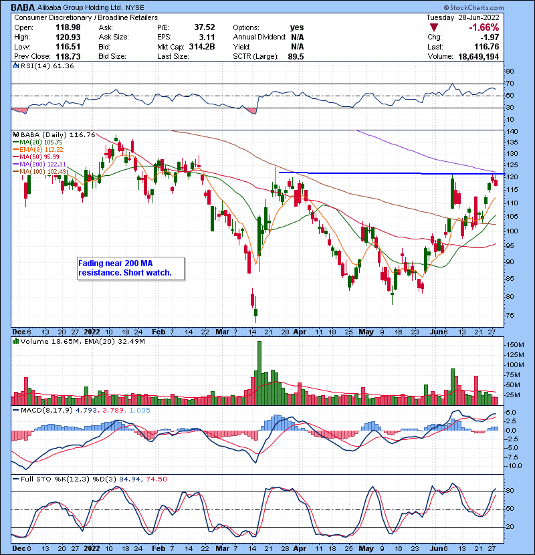Click the Mkt Cap value 314.2B
Screen dimensions: 535x555
tap(202, 47)
